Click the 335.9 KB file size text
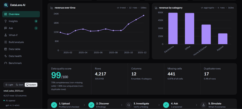This screenshot has height=109, width=242. click(99, 79)
